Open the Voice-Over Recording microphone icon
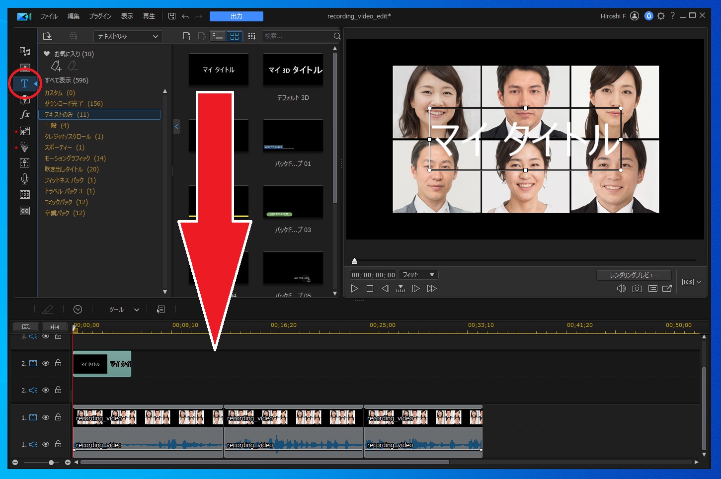This screenshot has height=479, width=721. 25,179
